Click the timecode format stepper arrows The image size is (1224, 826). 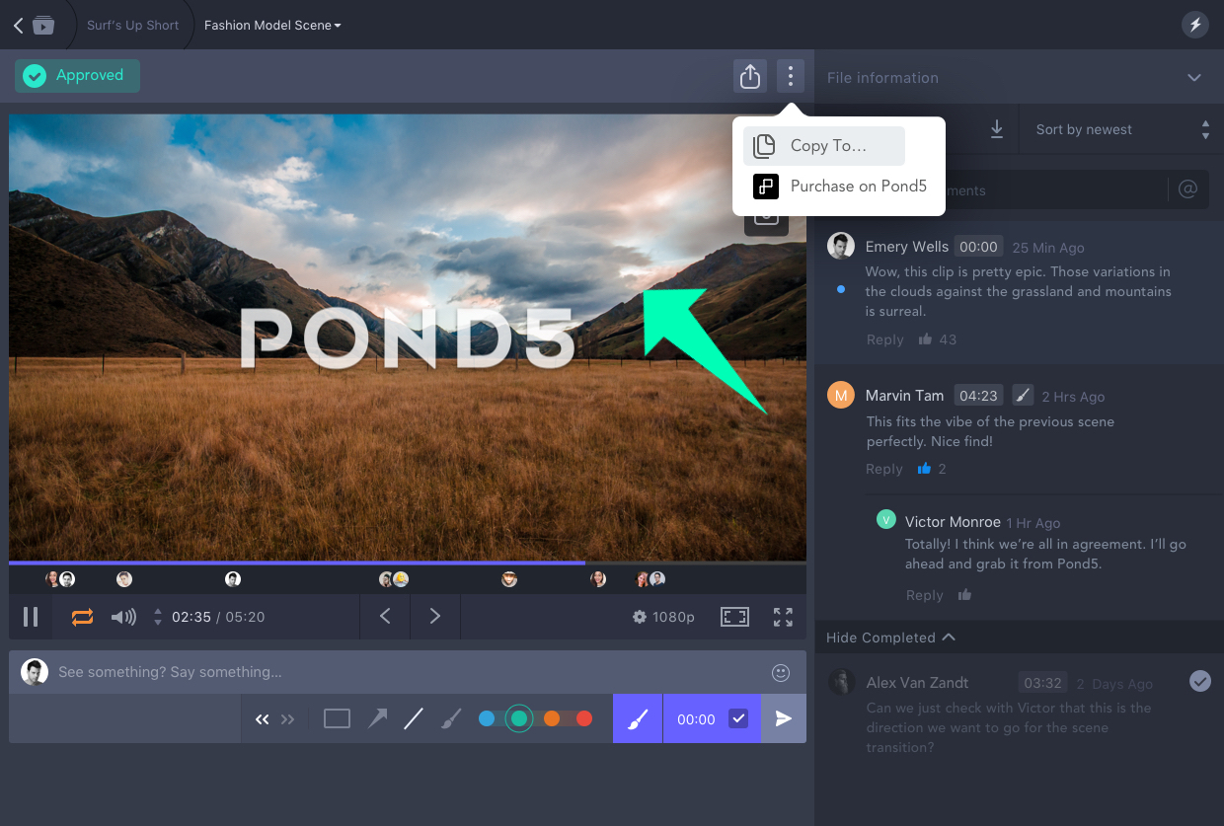(x=158, y=617)
